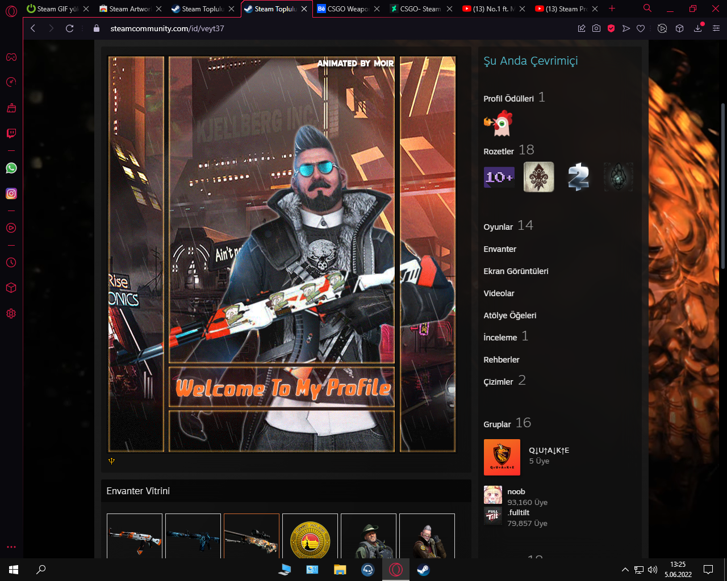Screen dimensions: 727x581
Task: Click the orange AK-47 inventory showcase item
Action: [135, 537]
